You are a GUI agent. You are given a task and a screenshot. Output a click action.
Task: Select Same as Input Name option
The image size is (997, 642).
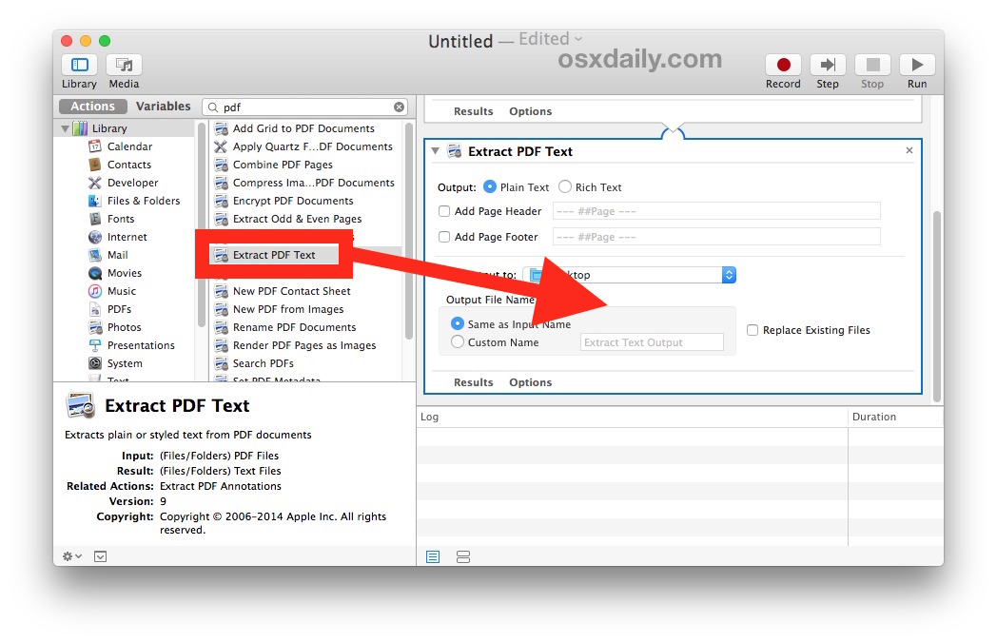[x=458, y=323]
